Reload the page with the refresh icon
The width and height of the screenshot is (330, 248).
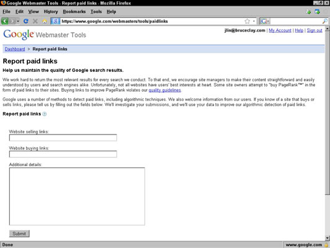(26, 21)
